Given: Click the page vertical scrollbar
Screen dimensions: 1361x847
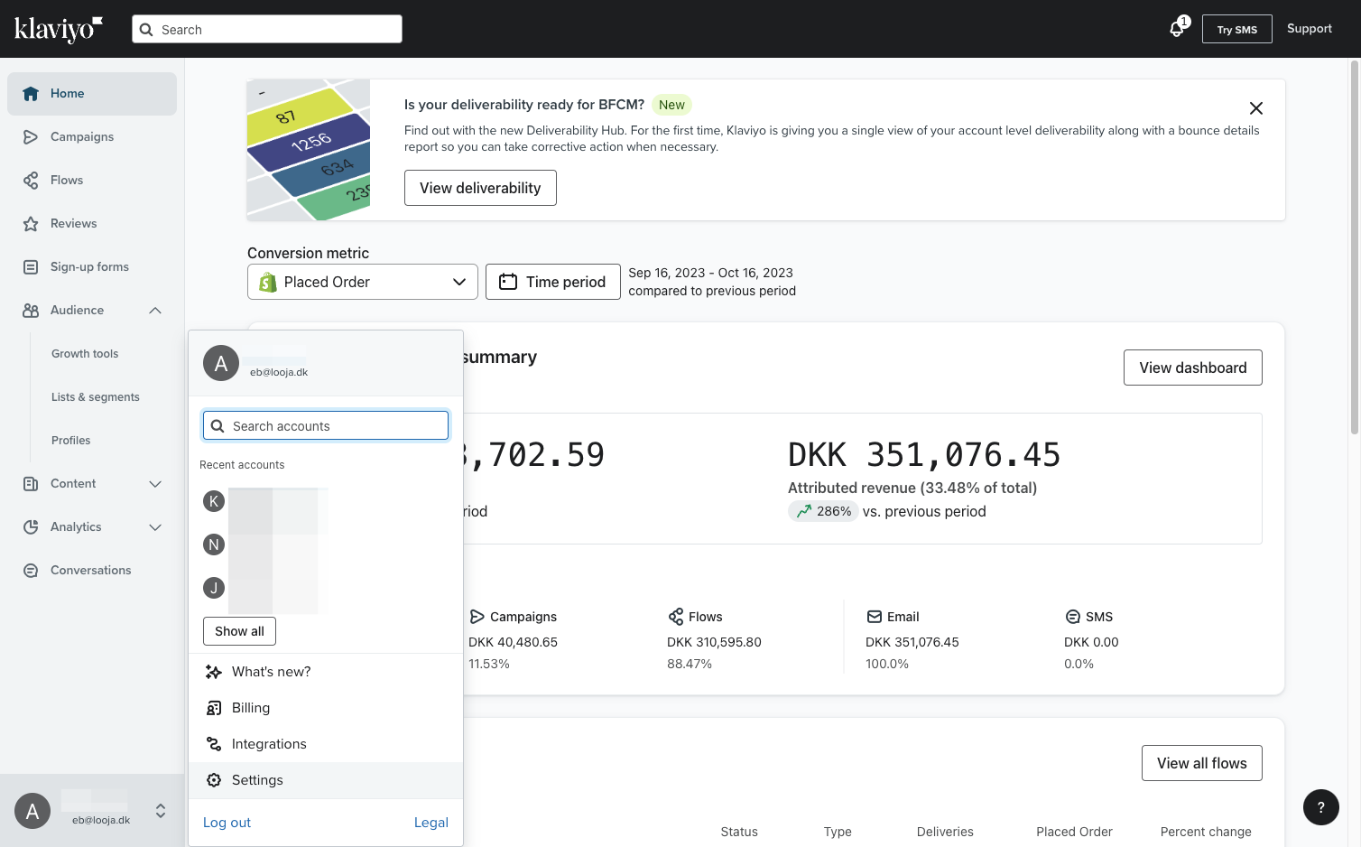Looking at the screenshot, I should coord(1355,248).
